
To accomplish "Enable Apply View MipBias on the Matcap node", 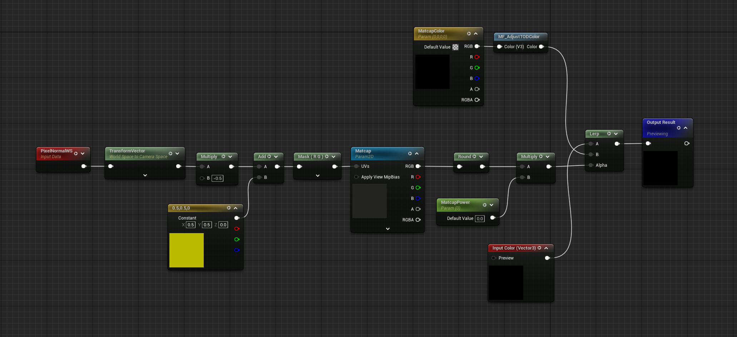I will pos(356,177).
